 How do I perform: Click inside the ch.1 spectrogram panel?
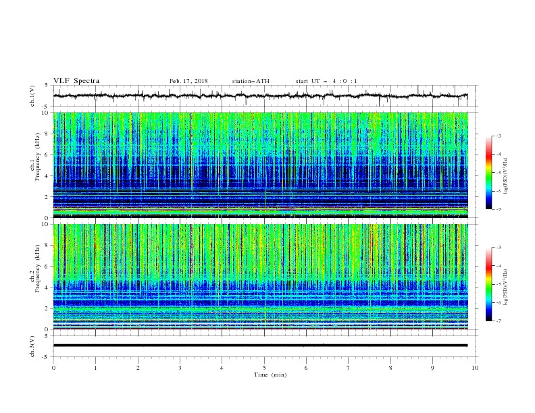pos(261,165)
